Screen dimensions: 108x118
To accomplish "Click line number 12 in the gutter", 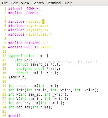I will tap(4, 56).
